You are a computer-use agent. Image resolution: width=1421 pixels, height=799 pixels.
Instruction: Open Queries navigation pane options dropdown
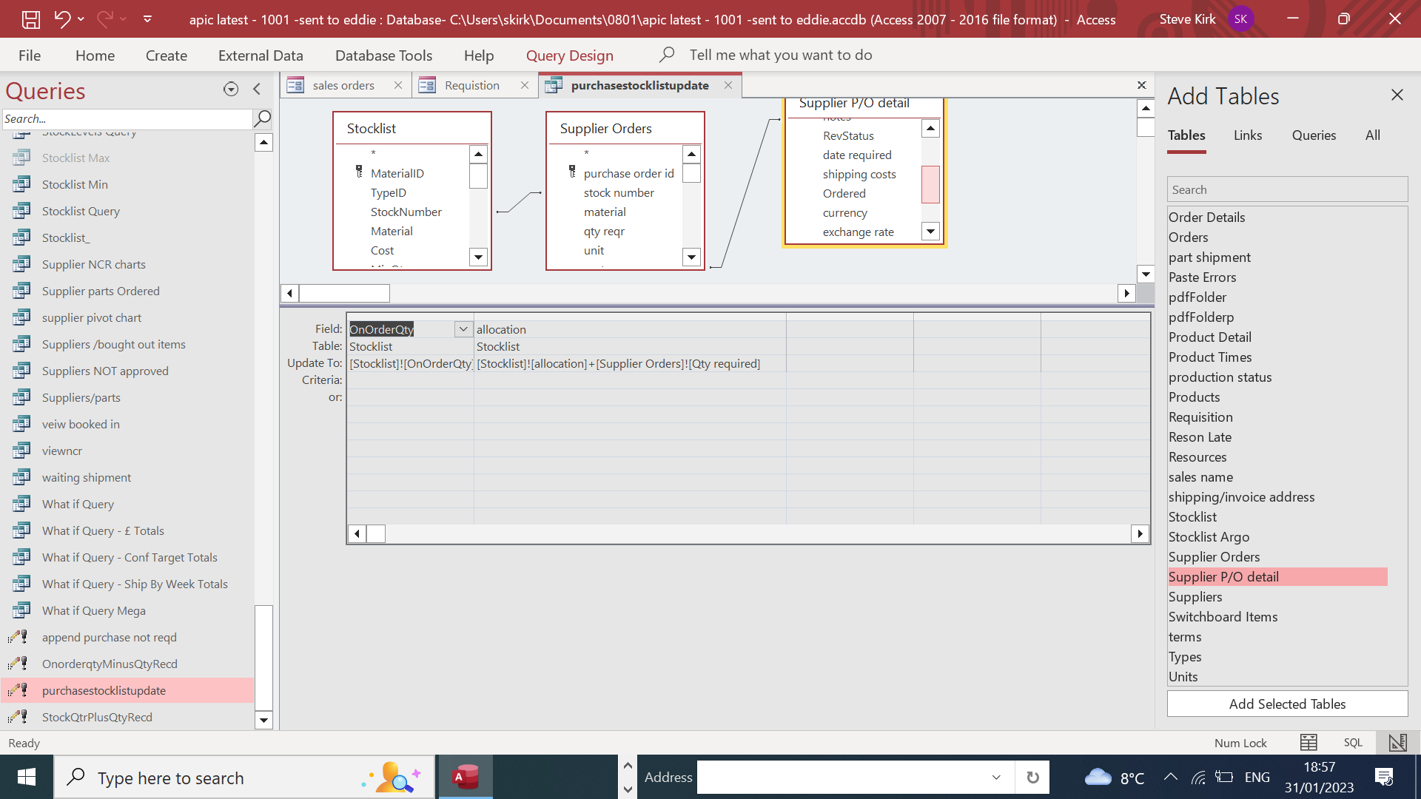tap(231, 90)
